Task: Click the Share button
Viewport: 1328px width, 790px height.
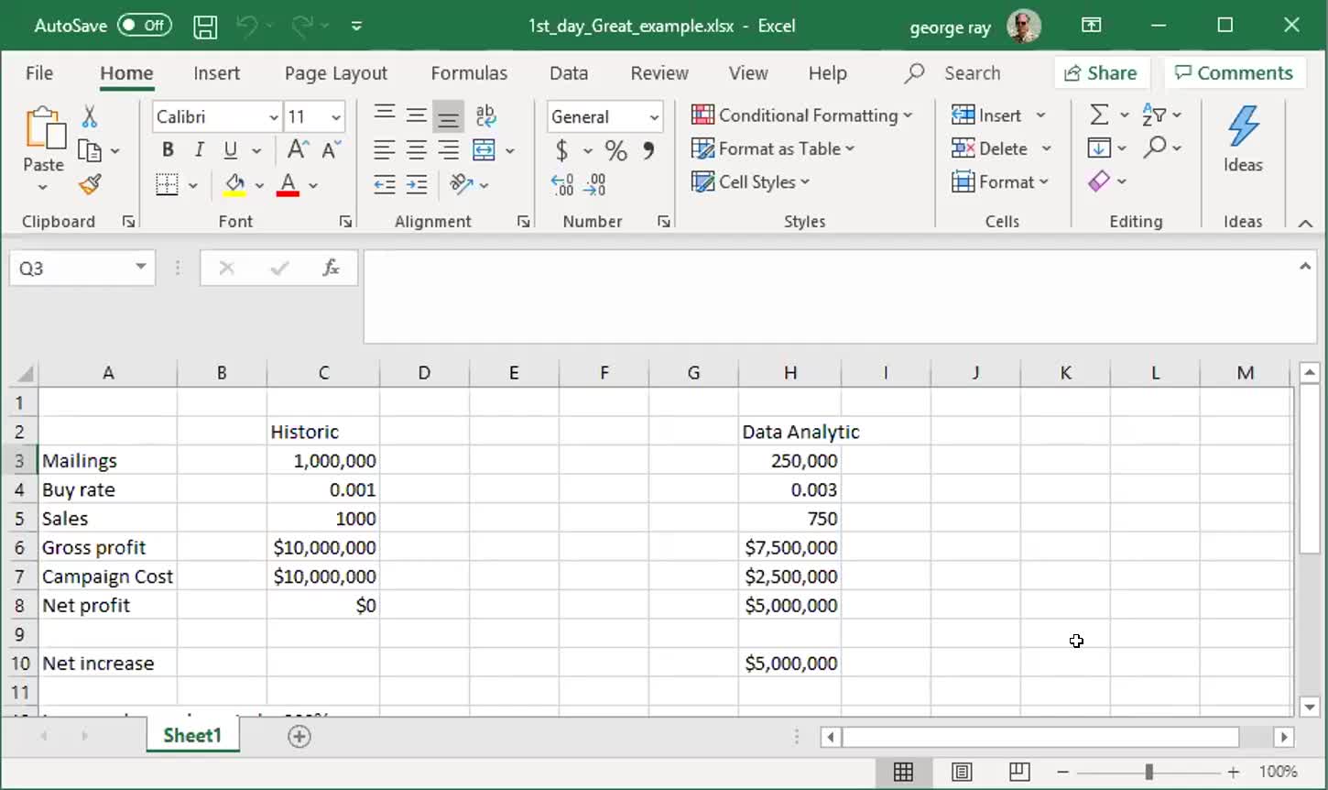Action: [1100, 73]
